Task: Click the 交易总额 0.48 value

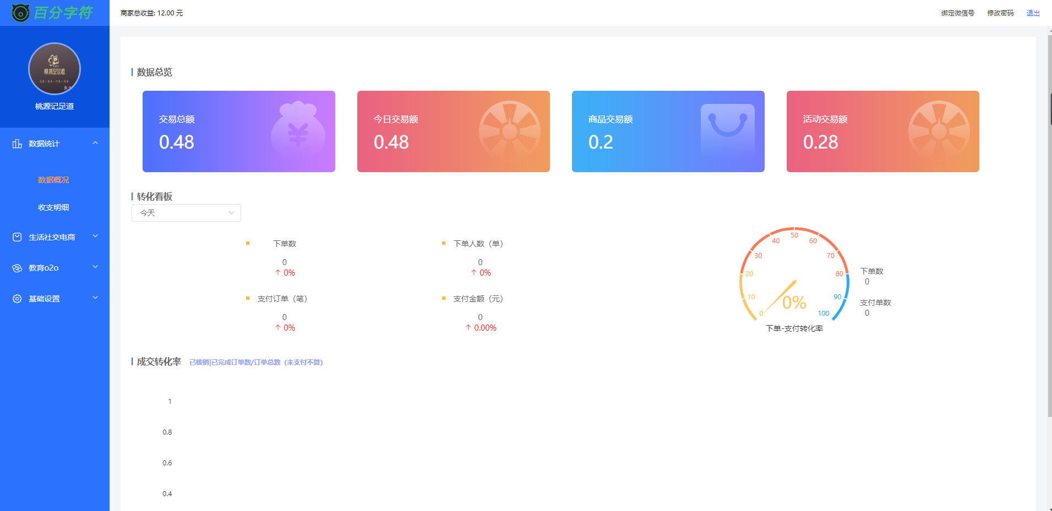Action: [177, 142]
